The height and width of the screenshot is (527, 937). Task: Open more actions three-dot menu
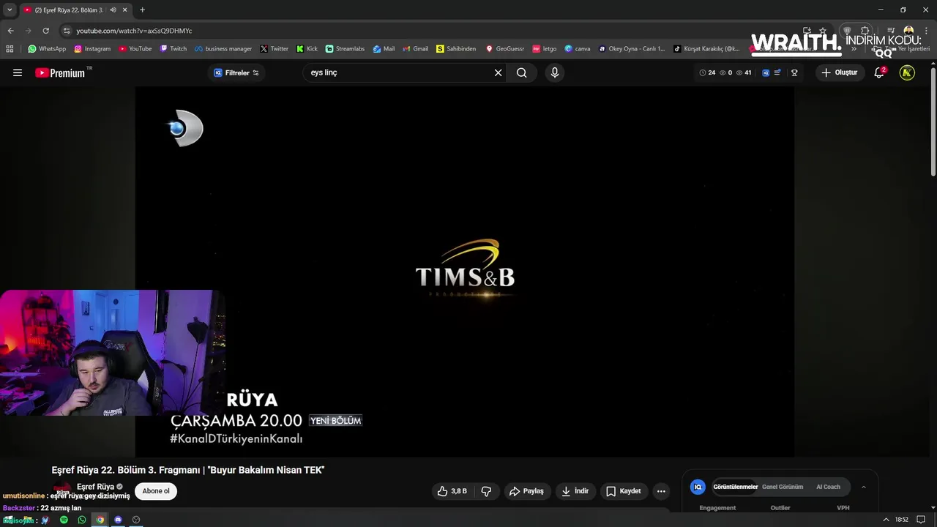661,491
